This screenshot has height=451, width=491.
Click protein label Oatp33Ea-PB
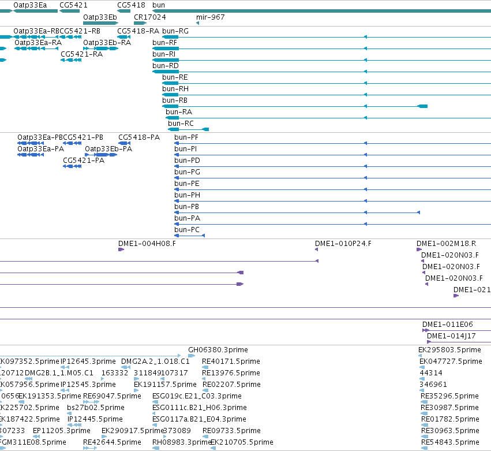coord(40,137)
